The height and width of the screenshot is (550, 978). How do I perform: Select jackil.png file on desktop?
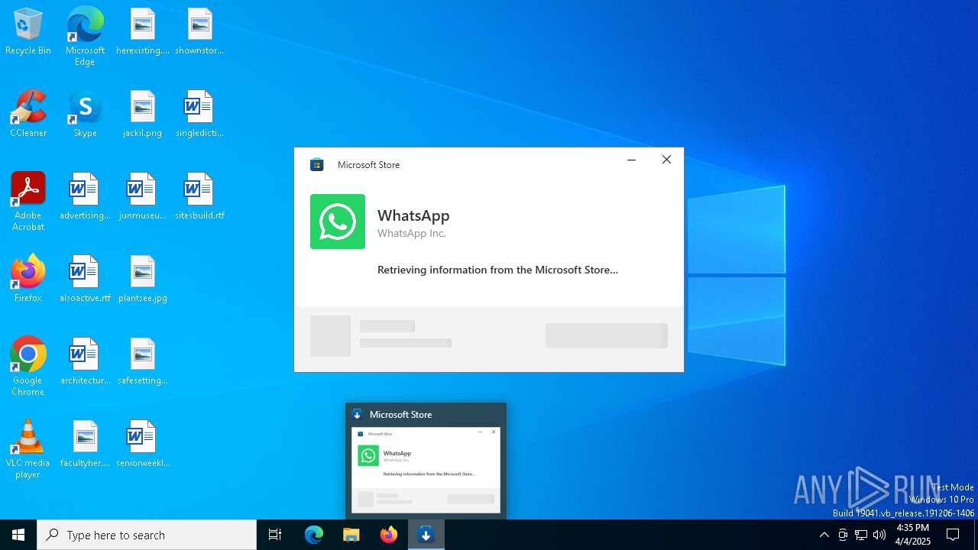click(x=143, y=115)
